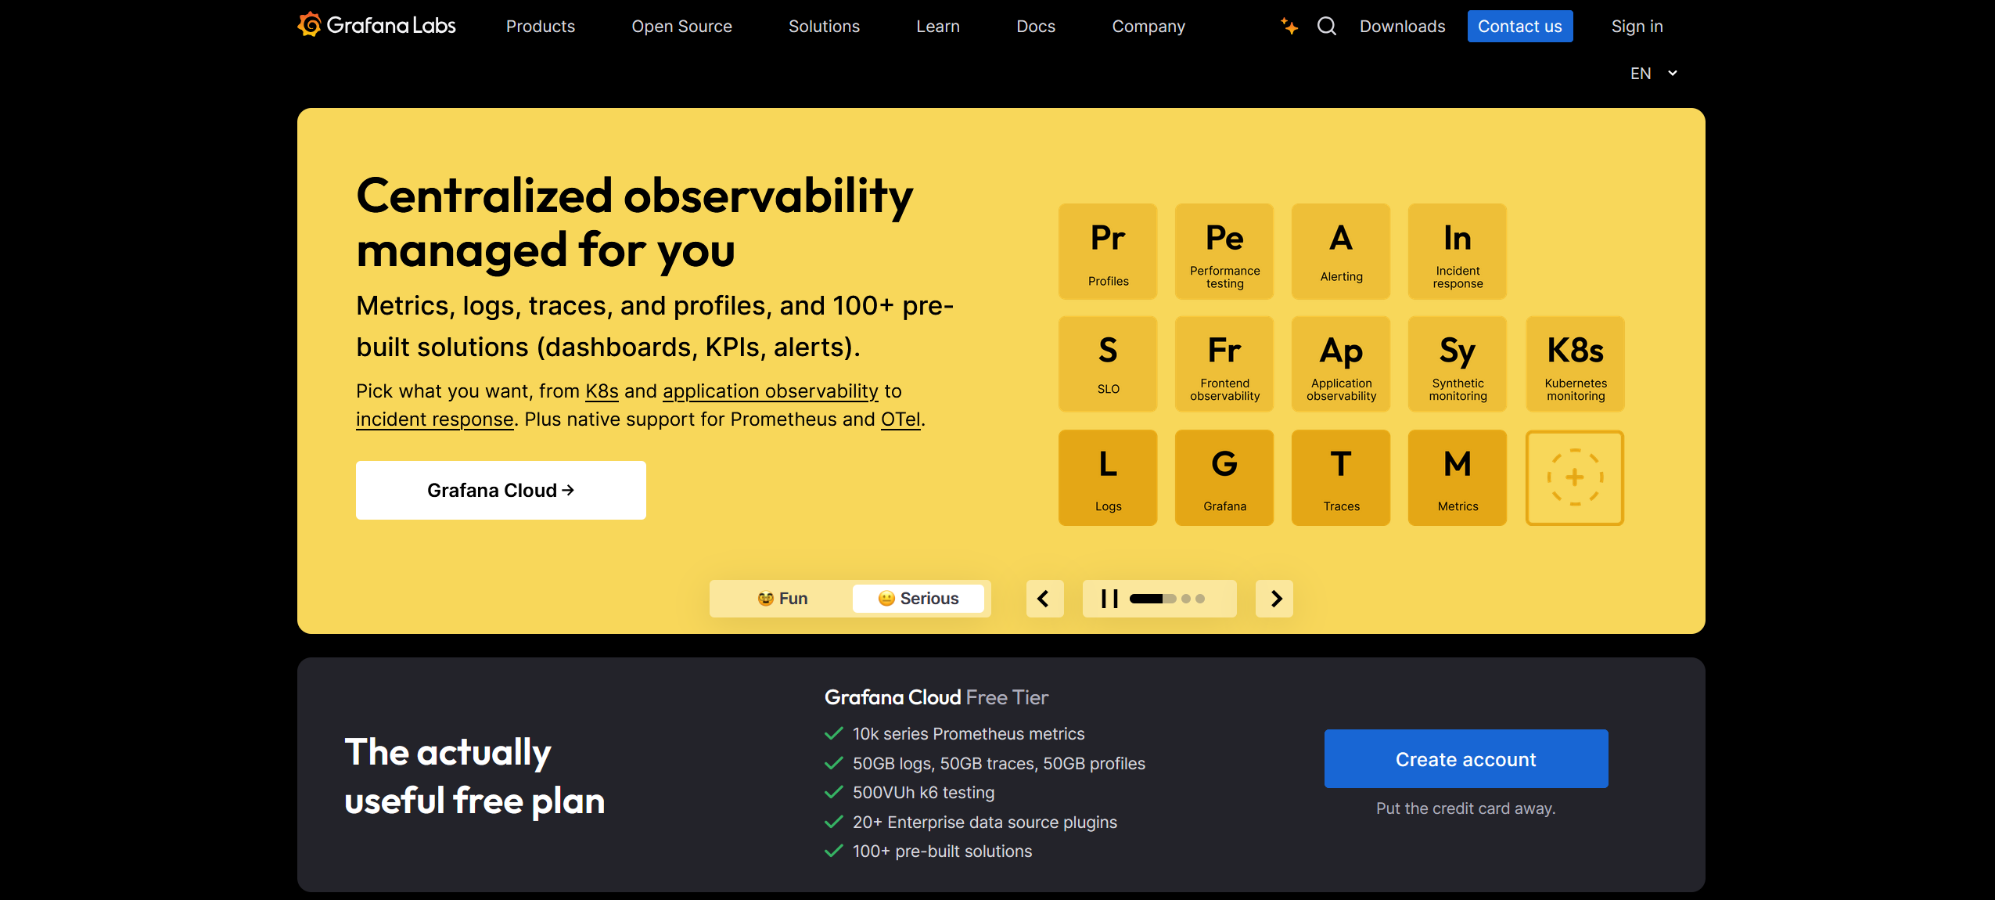Select the Pe Performance testing tile
1995x900 pixels.
[x=1224, y=251]
